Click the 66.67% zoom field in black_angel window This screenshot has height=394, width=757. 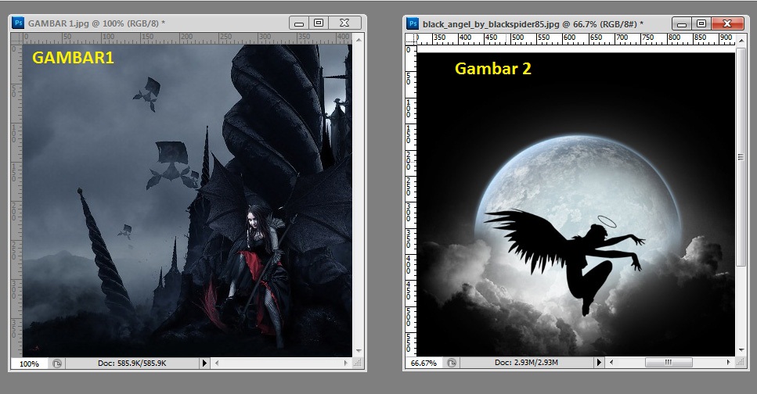(x=424, y=363)
